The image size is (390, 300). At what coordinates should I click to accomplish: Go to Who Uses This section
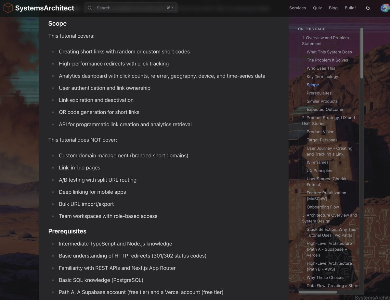point(321,68)
